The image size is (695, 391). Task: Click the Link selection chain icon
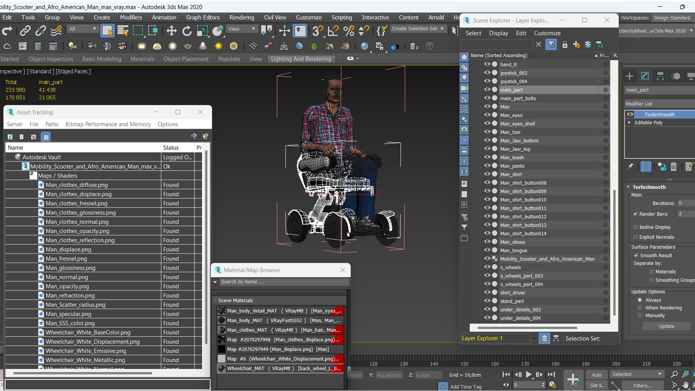point(25,31)
